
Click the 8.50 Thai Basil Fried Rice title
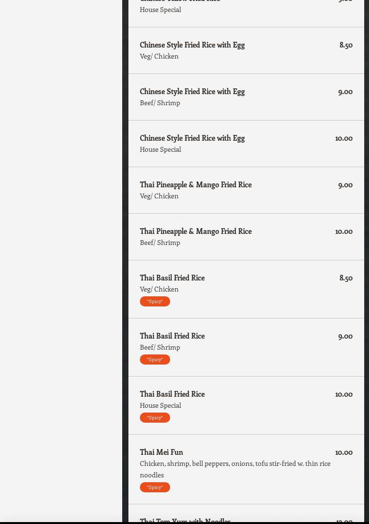172,278
